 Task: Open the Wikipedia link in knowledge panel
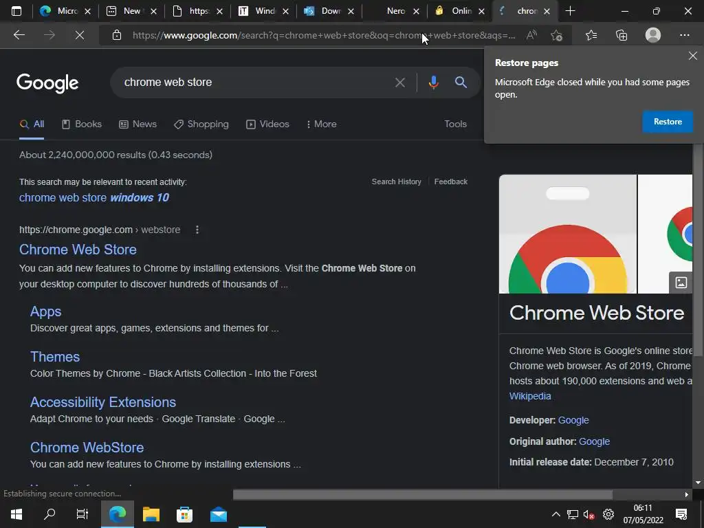coord(530,397)
